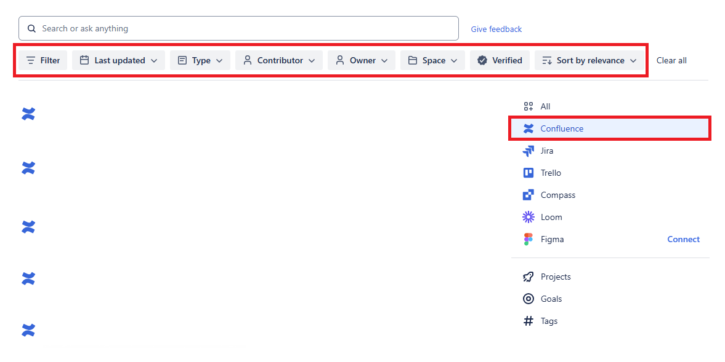The height and width of the screenshot is (362, 725).
Task: Open the Owner filter dropdown
Action: (362, 60)
